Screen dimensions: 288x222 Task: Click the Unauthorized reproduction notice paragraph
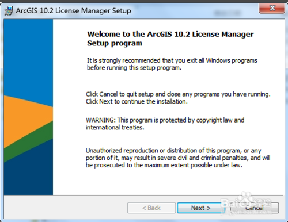point(178,158)
